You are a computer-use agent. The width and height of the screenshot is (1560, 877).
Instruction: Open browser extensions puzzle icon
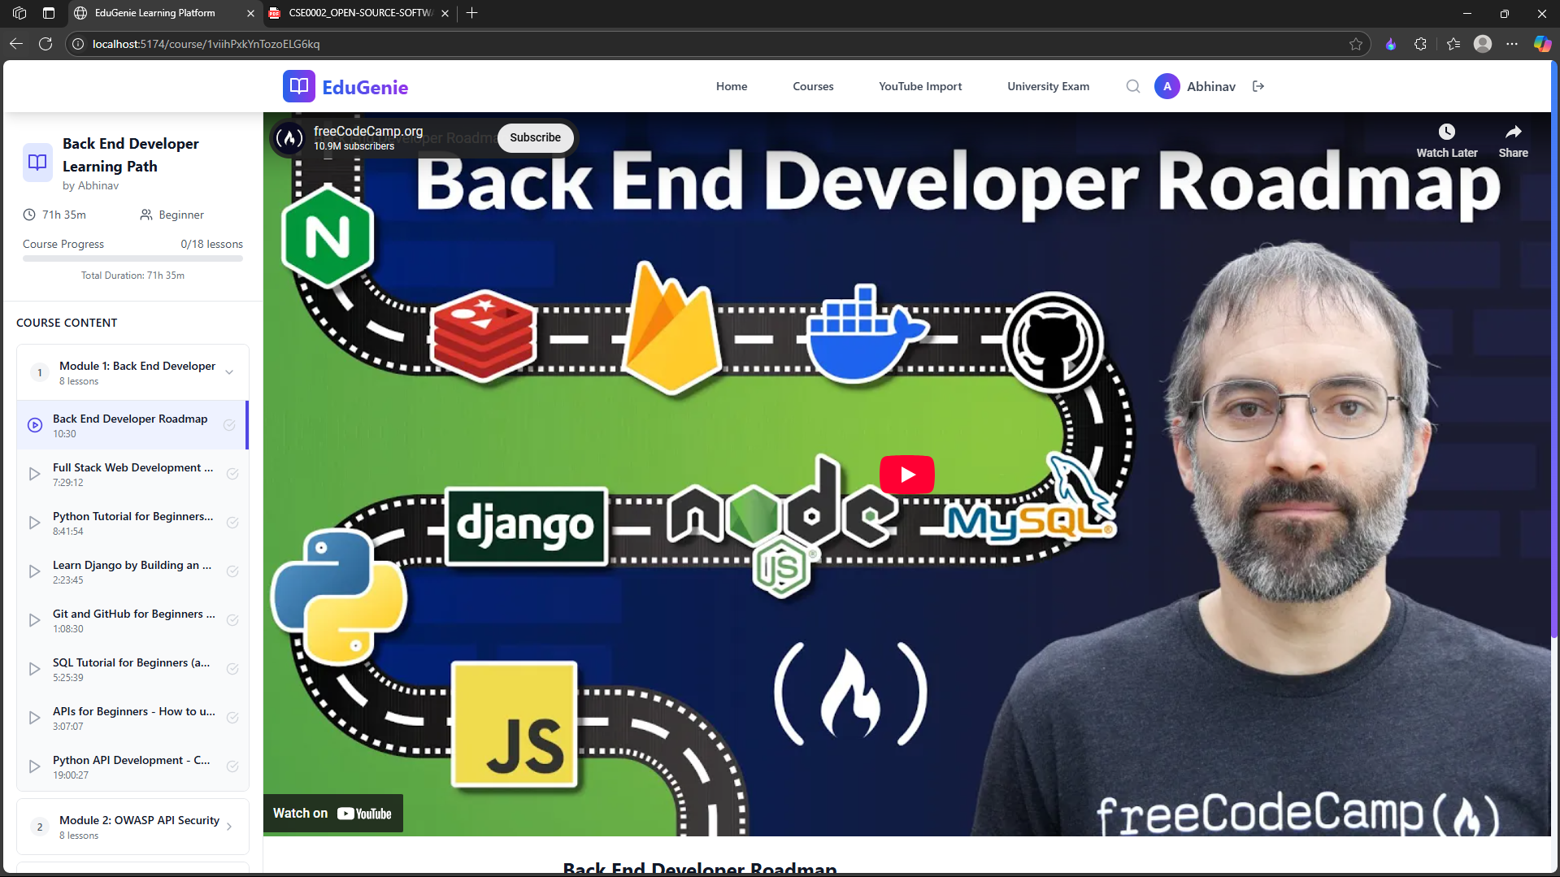click(x=1420, y=44)
